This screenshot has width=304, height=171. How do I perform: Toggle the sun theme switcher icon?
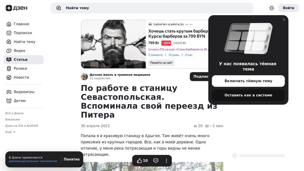click(x=272, y=8)
